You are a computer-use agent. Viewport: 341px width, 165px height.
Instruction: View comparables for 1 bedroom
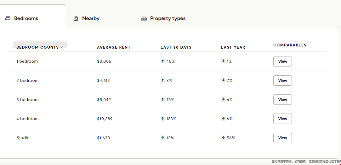click(x=282, y=61)
